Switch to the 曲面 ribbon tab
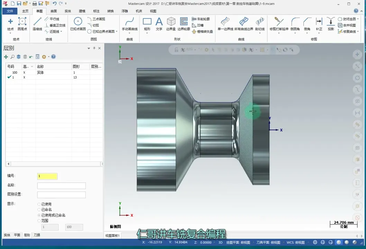This screenshot has width=366, height=249. 54,11
